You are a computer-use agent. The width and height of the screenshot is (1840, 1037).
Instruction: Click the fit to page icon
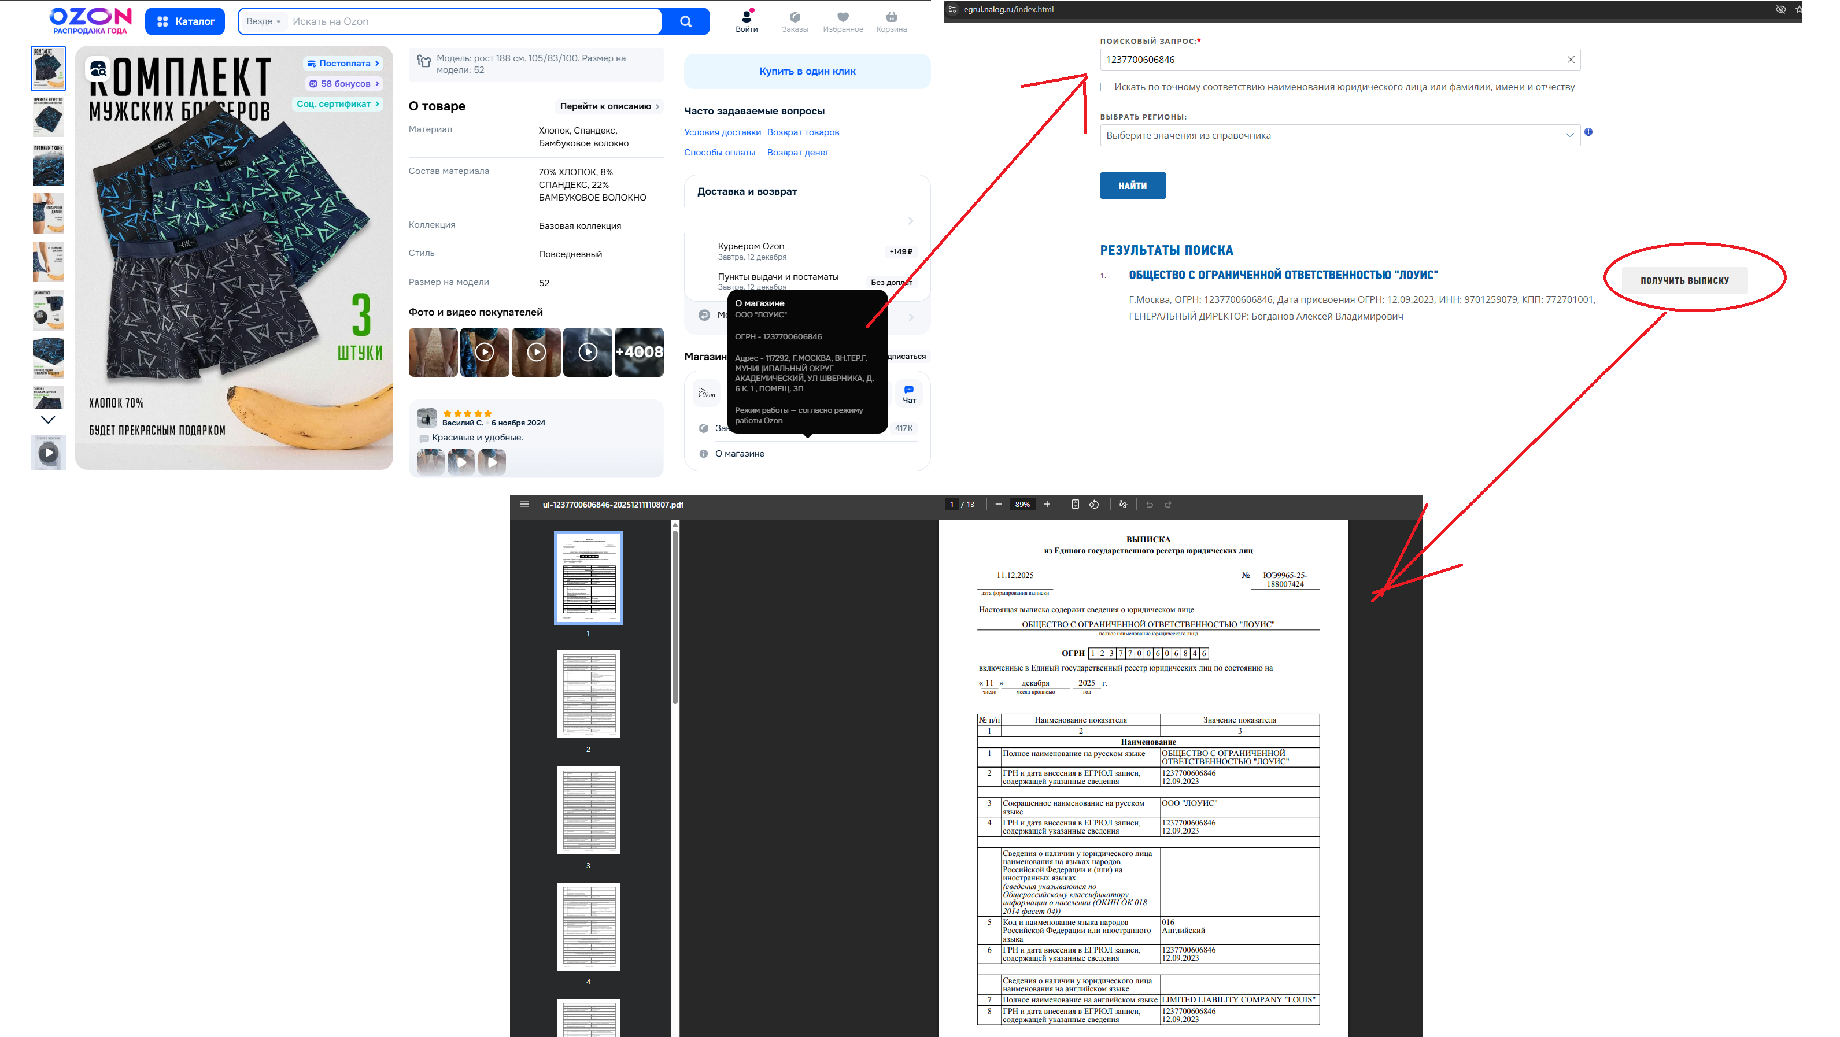point(1075,504)
